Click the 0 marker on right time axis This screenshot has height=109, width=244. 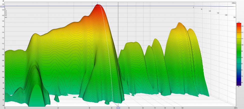tap(193, 7)
